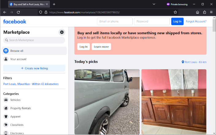216x135 pixels.
Task: Open the Firefox application menu hamburger
Action: click(211, 12)
